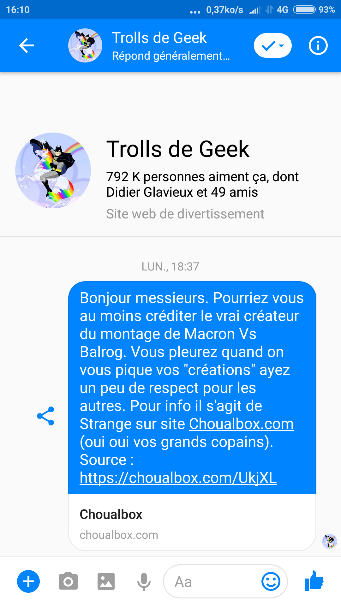
Task: Open the Choualbox link preview card
Action: pyautogui.click(x=192, y=522)
